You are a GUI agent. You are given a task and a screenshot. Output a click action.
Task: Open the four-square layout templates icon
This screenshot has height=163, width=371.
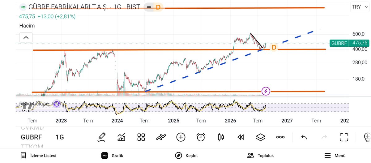[x=141, y=137]
